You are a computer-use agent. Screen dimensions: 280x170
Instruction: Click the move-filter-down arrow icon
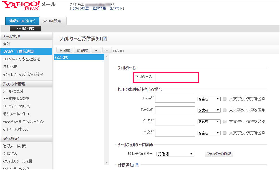(x=107, y=50)
